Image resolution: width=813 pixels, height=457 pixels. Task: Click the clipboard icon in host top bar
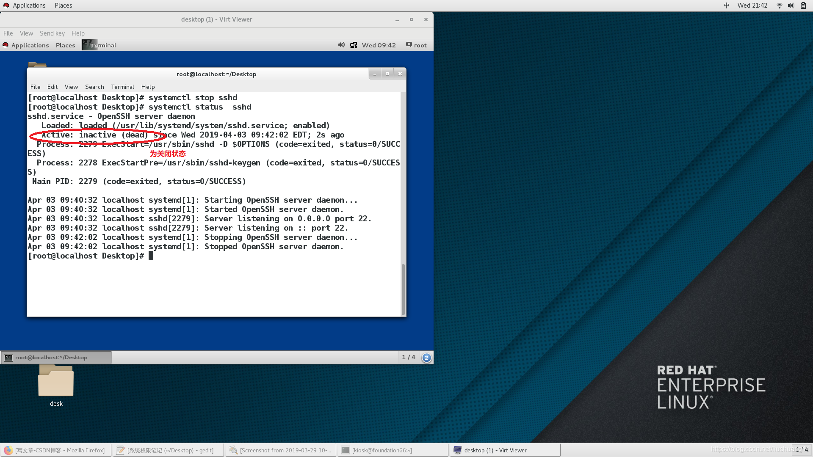click(803, 6)
